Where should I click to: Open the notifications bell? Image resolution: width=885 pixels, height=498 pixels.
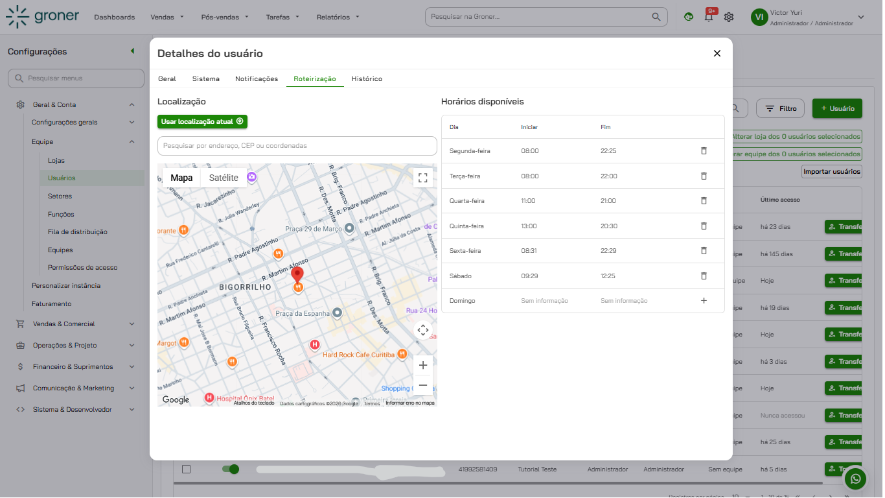click(709, 17)
